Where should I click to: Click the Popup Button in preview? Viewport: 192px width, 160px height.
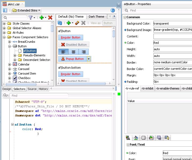72,59
